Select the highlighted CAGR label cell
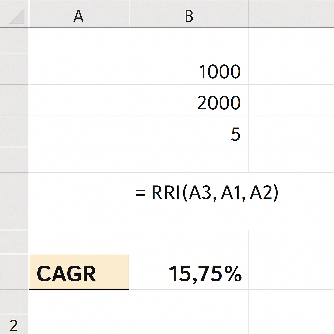 pos(79,272)
